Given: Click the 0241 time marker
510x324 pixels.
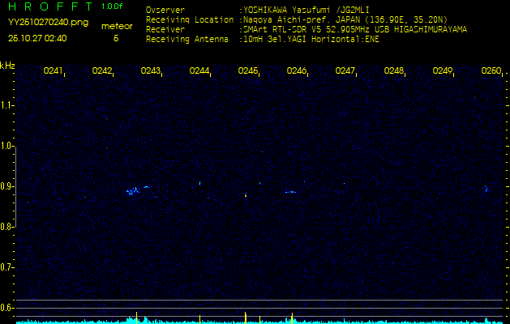Looking at the screenshot, I should [x=54, y=71].
